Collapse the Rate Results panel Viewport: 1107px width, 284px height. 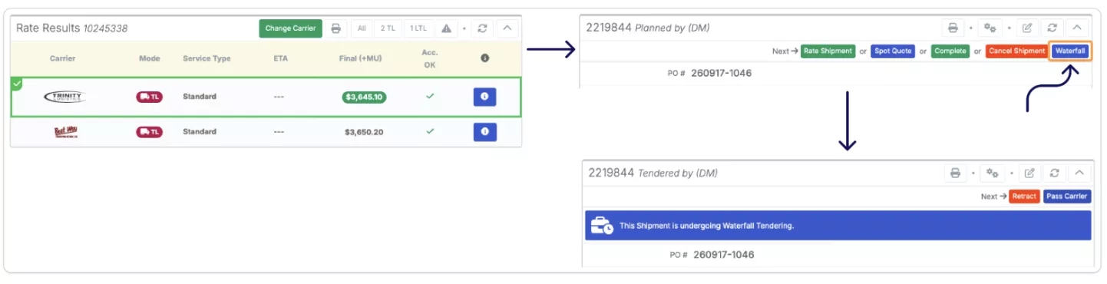[507, 28]
